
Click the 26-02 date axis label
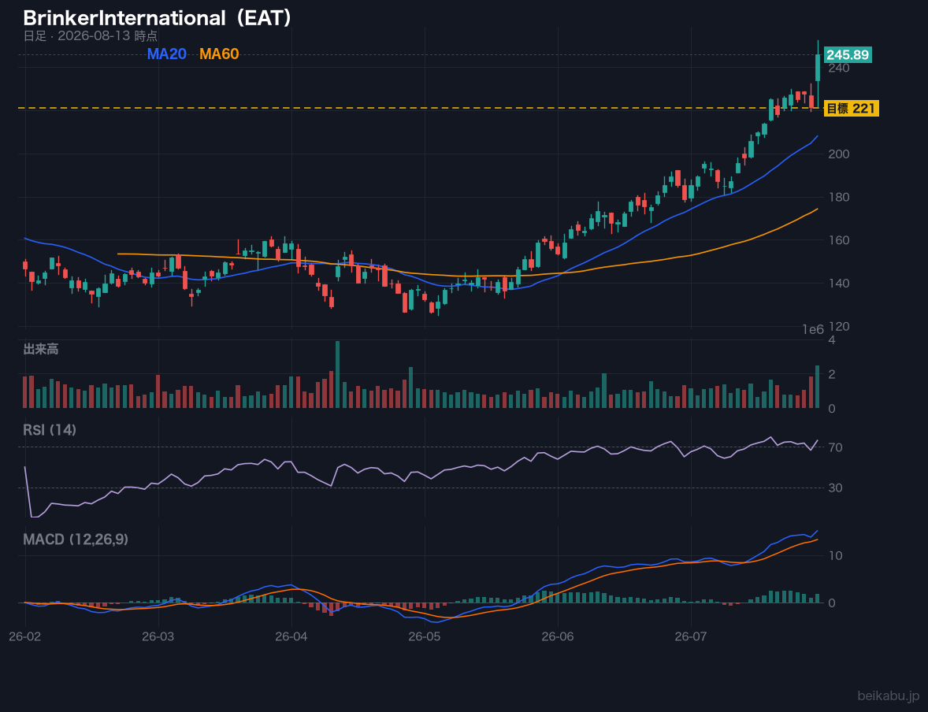(25, 637)
